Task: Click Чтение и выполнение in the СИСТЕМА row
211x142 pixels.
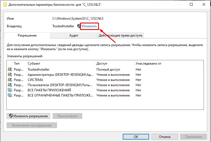Action: (x=113, y=80)
